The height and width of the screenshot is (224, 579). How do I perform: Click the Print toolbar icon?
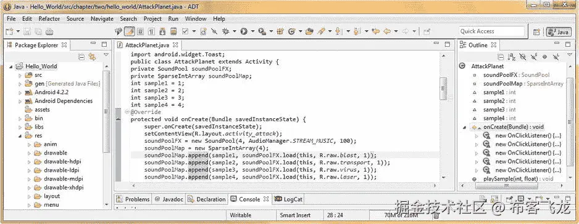coord(49,31)
